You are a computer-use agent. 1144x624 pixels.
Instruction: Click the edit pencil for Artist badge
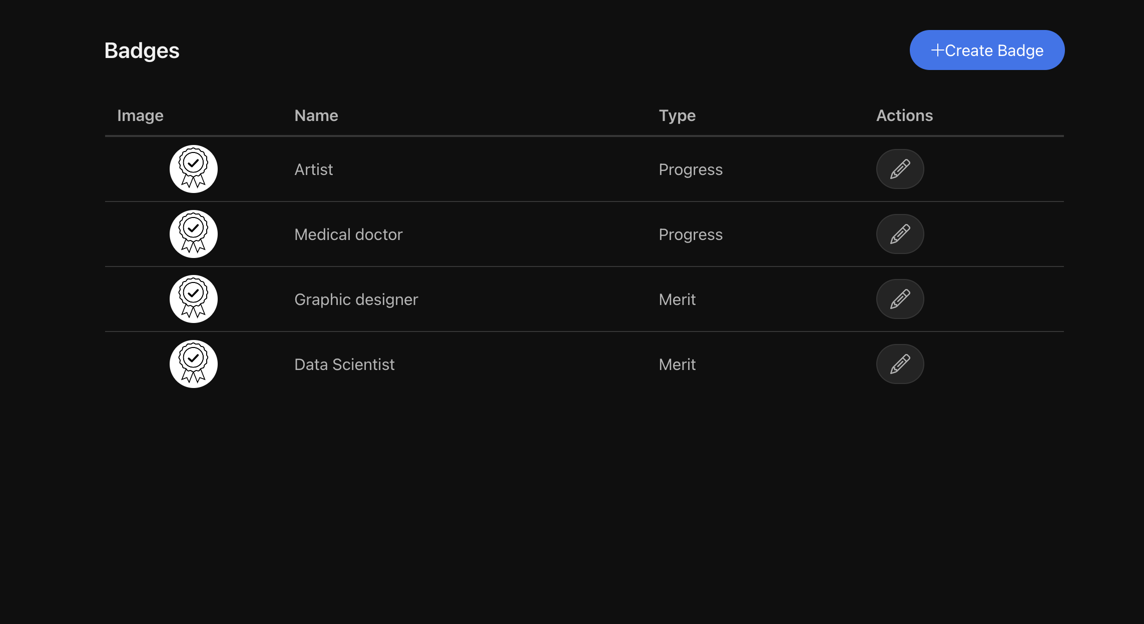(900, 169)
